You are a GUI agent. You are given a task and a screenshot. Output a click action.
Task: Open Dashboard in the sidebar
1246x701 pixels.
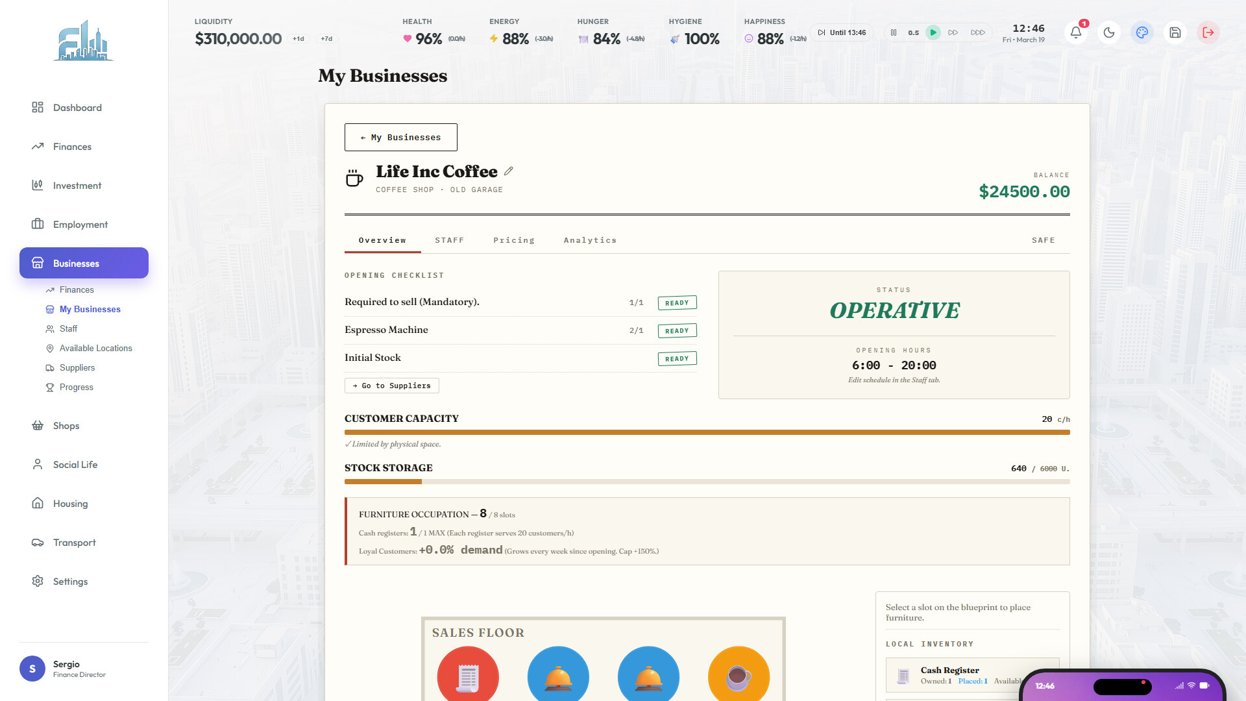coord(84,107)
